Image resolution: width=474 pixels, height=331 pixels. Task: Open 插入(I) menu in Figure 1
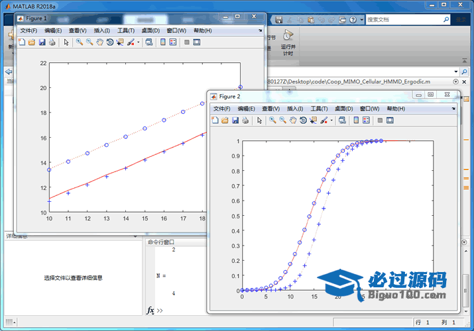point(101,30)
